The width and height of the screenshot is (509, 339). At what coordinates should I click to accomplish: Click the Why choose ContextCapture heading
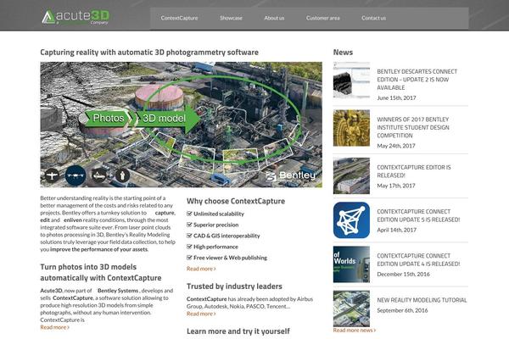pos(236,201)
